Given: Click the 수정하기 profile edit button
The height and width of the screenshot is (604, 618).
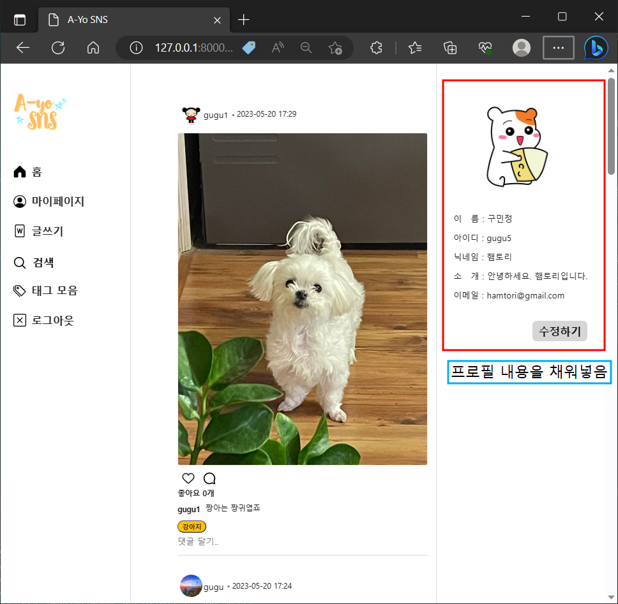Looking at the screenshot, I should pos(559,331).
